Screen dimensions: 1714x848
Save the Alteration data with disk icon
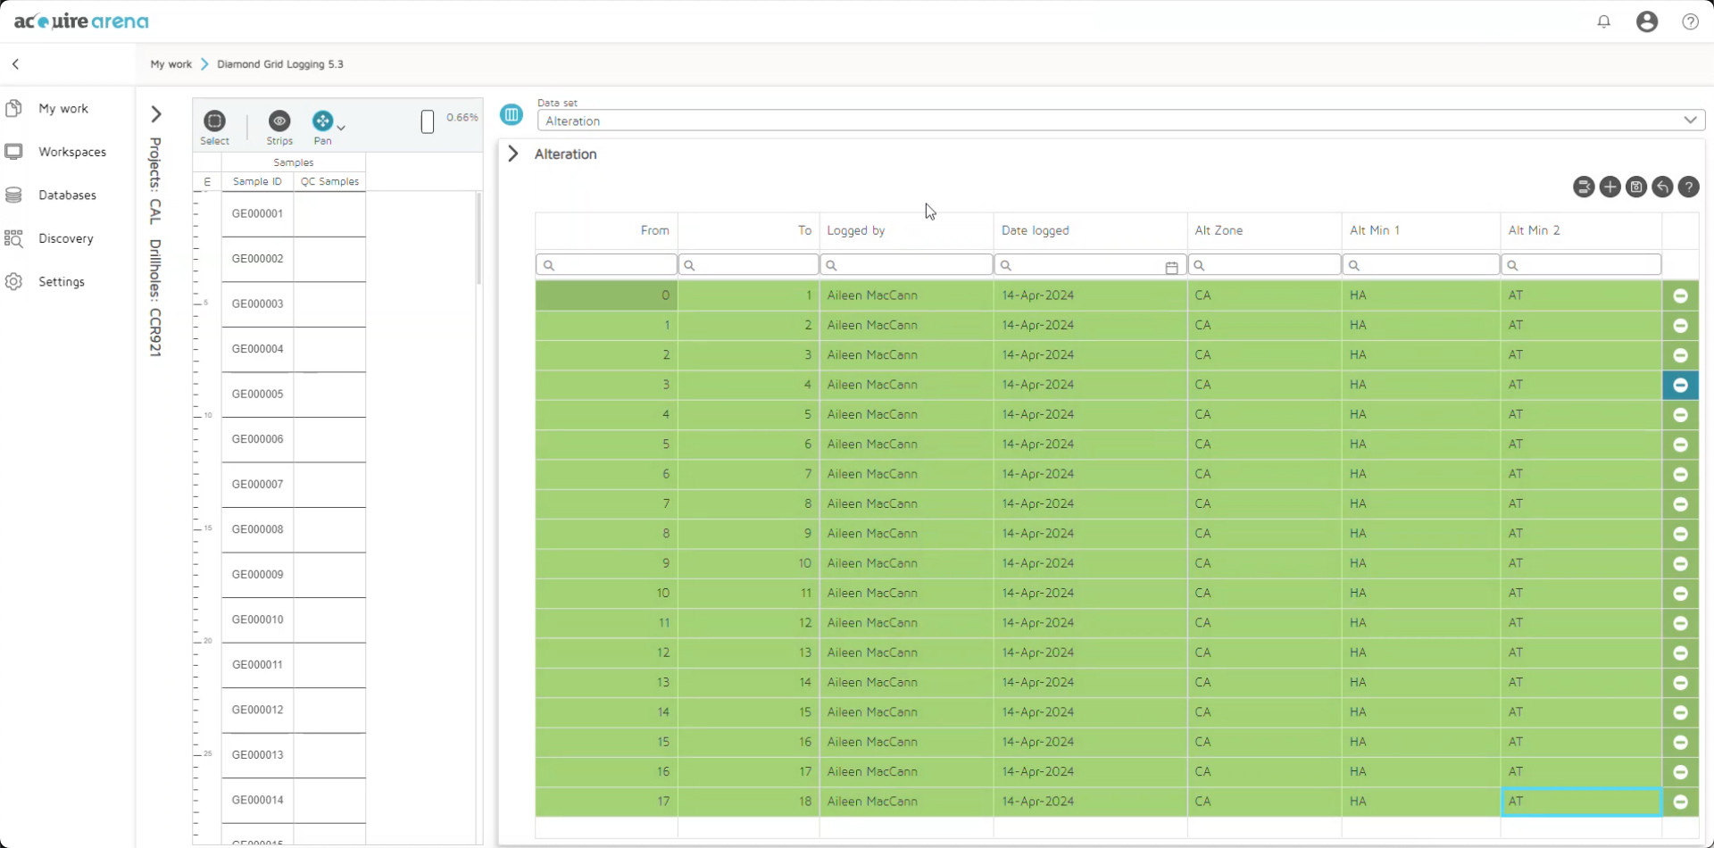1635,187
